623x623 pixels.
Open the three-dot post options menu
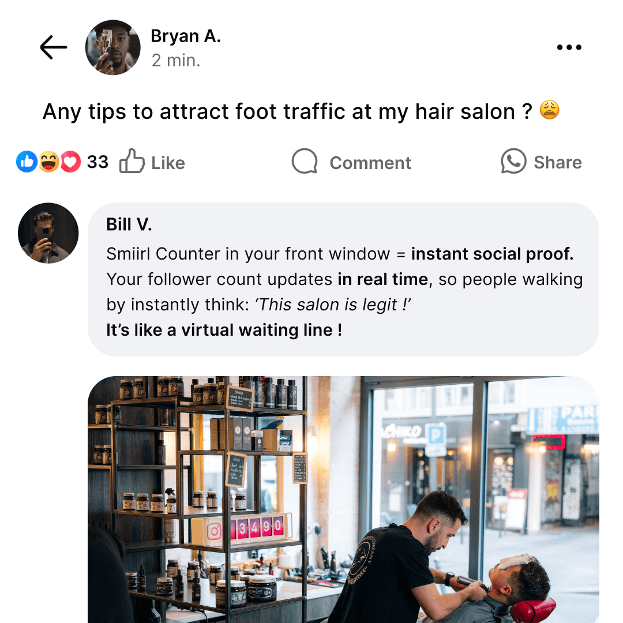[x=569, y=47]
